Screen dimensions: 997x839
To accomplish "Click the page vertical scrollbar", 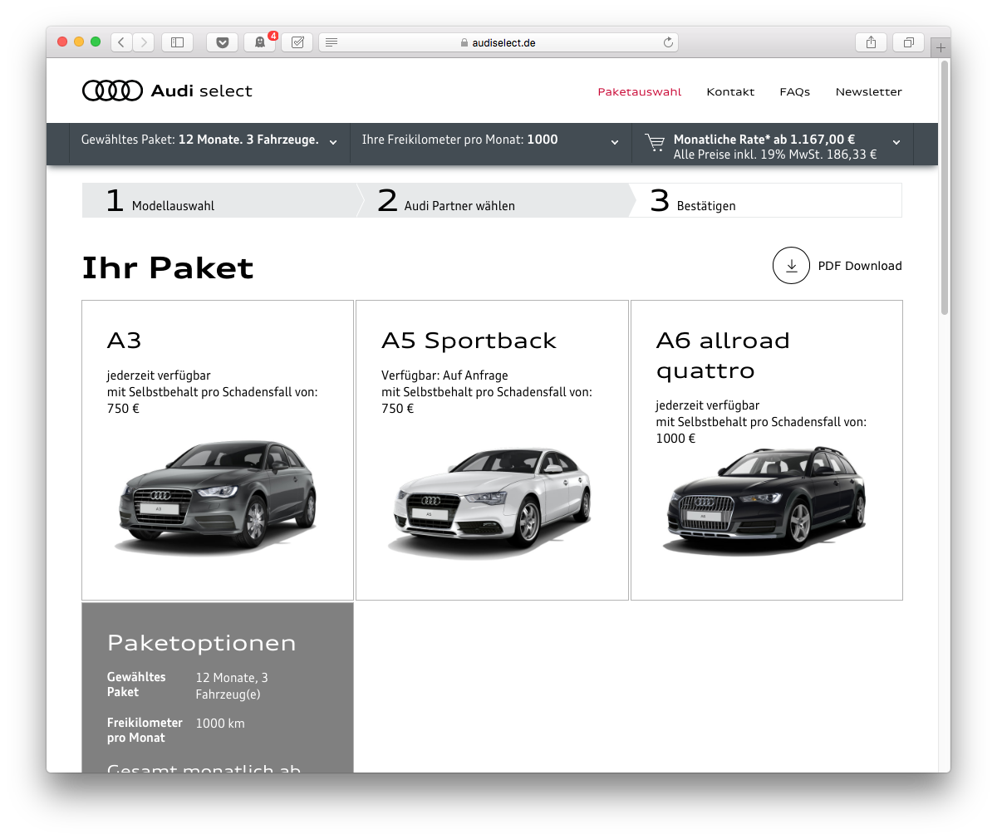I will [944, 188].
